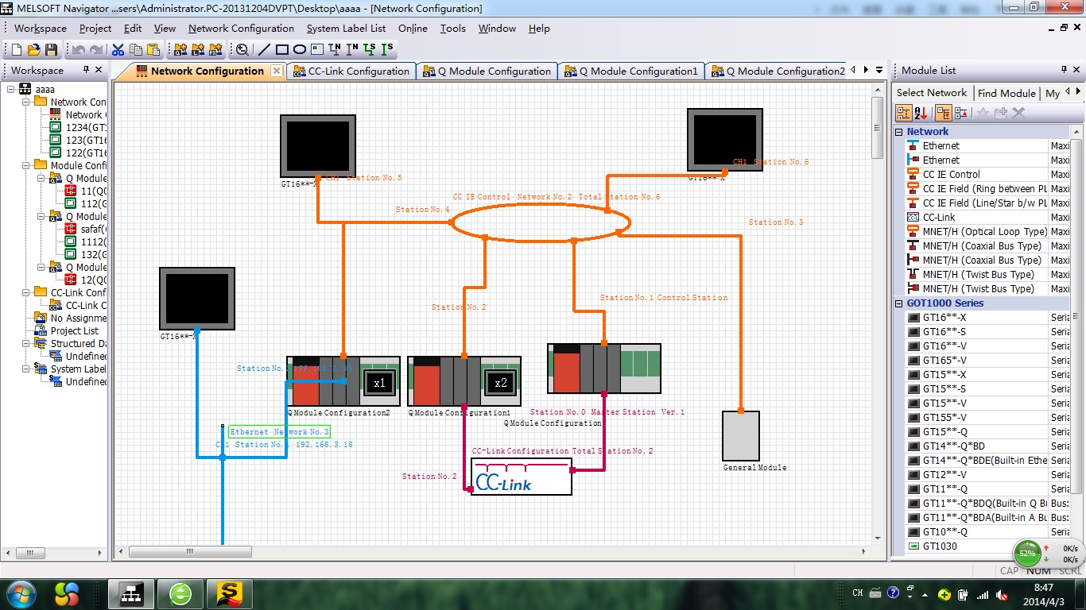Select the rectangle drawing tool
Image resolution: width=1086 pixels, height=610 pixels.
(281, 50)
